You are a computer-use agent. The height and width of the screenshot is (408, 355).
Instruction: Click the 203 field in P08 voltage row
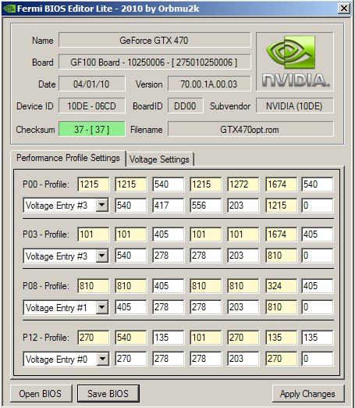[x=243, y=307]
